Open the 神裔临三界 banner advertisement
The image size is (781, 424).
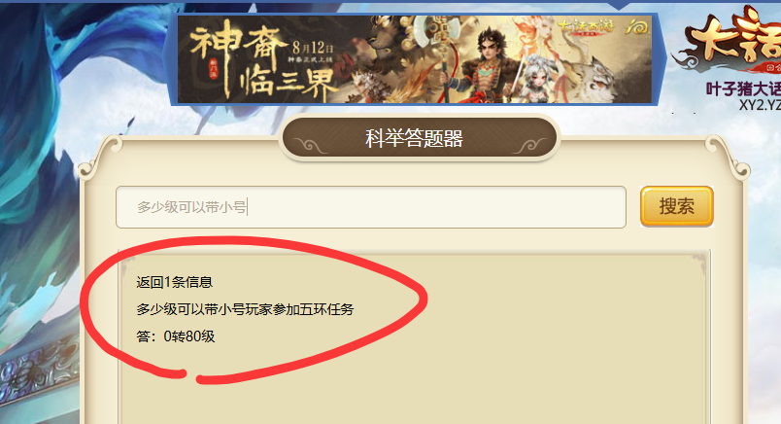pos(415,59)
